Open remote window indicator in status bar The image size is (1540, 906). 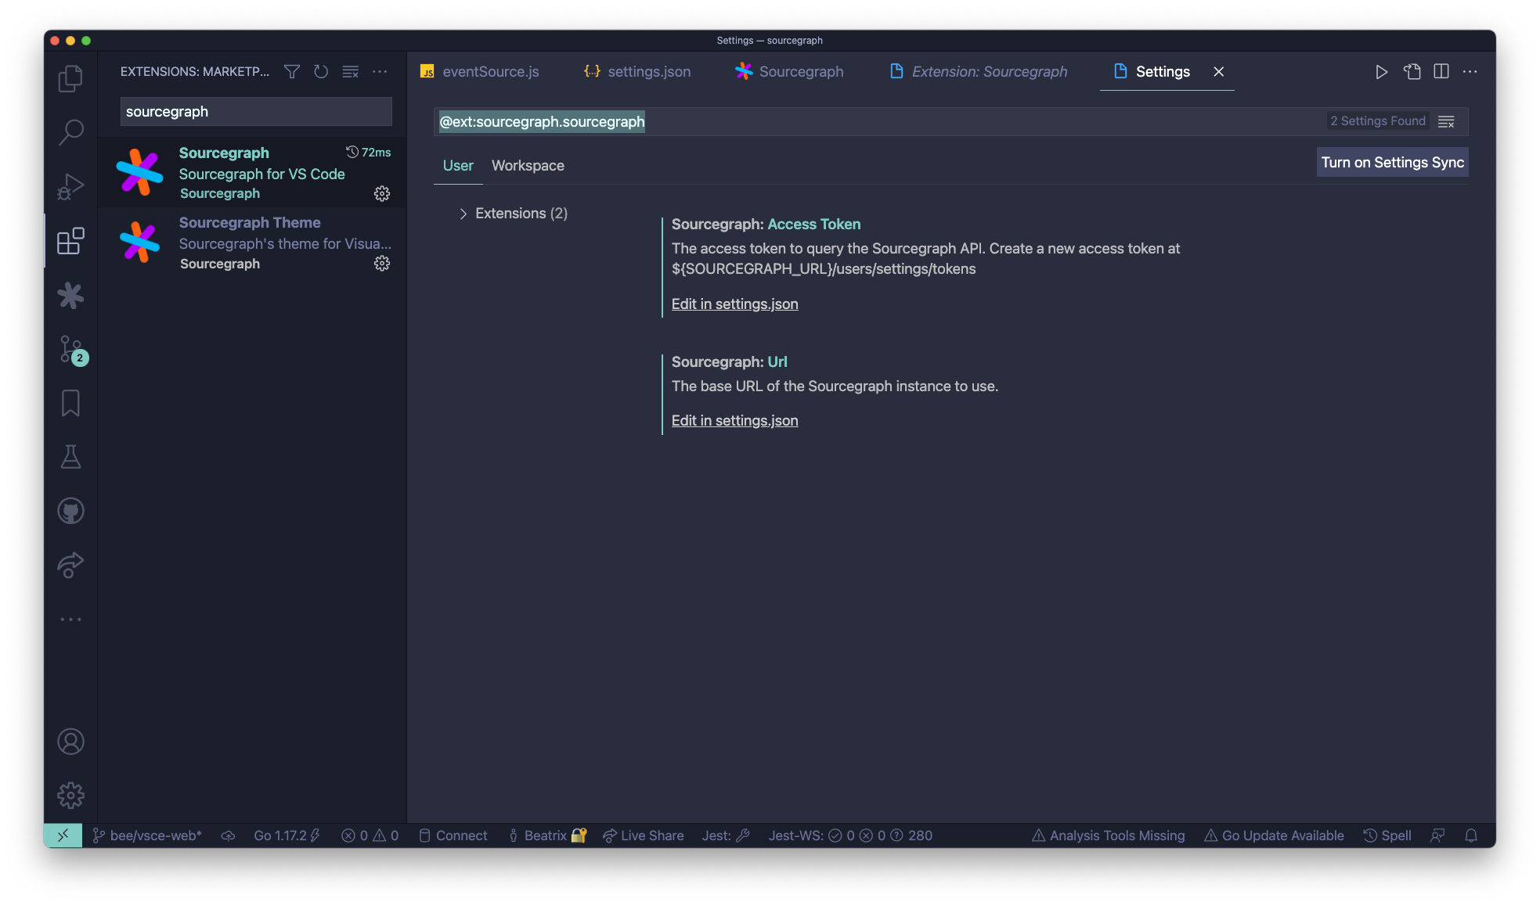[63, 836]
